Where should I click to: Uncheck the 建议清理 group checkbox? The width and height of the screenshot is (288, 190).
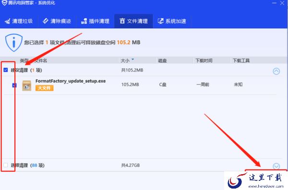point(6,70)
